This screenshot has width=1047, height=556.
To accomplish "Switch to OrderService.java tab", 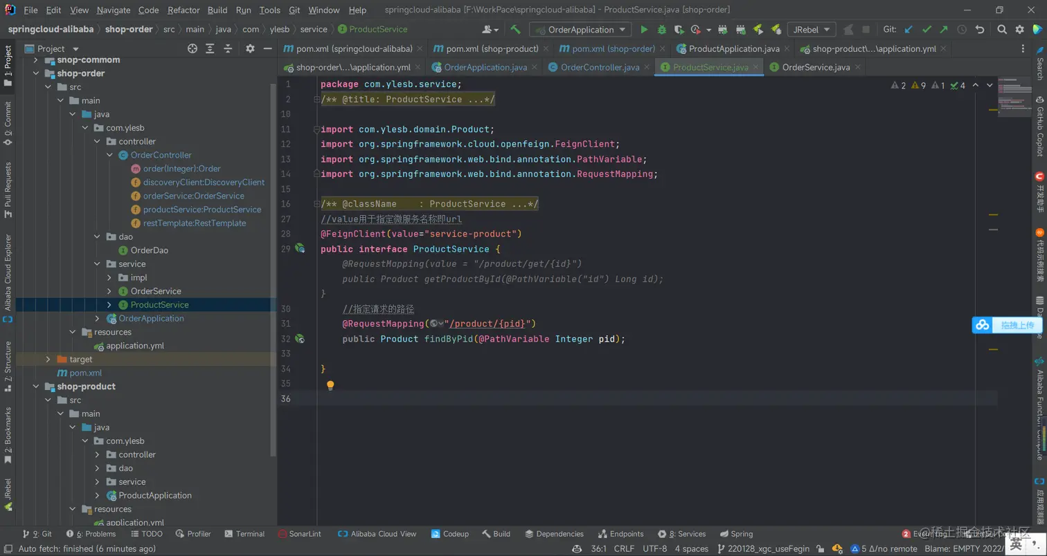I will pyautogui.click(x=816, y=67).
